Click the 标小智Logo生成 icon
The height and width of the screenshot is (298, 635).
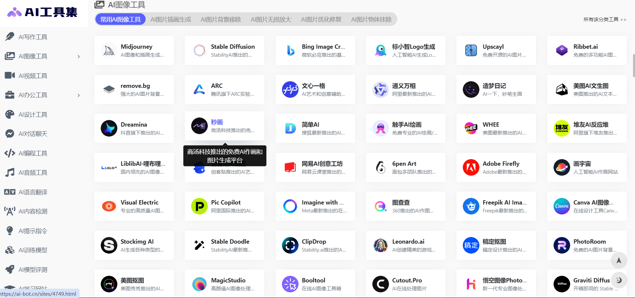coord(381,50)
